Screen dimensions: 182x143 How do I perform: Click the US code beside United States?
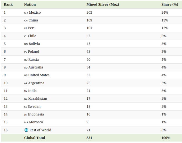coord(26,75)
